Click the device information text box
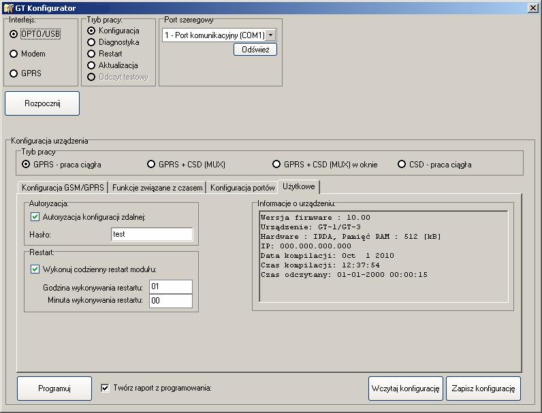542x413 pixels. [383, 257]
